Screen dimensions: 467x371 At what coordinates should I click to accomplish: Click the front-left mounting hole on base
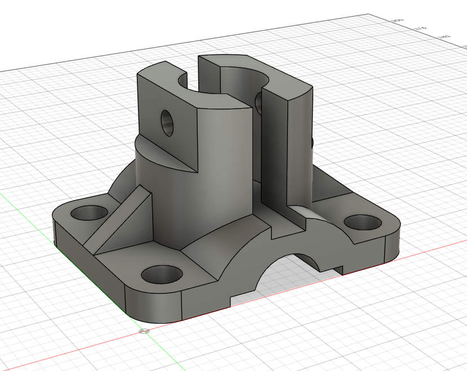tap(161, 275)
